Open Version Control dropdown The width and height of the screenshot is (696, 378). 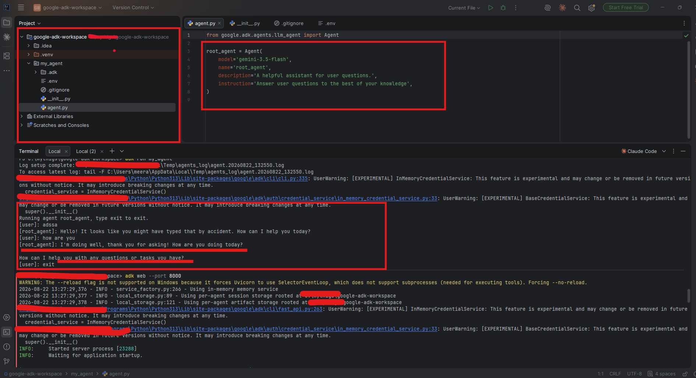pyautogui.click(x=133, y=7)
